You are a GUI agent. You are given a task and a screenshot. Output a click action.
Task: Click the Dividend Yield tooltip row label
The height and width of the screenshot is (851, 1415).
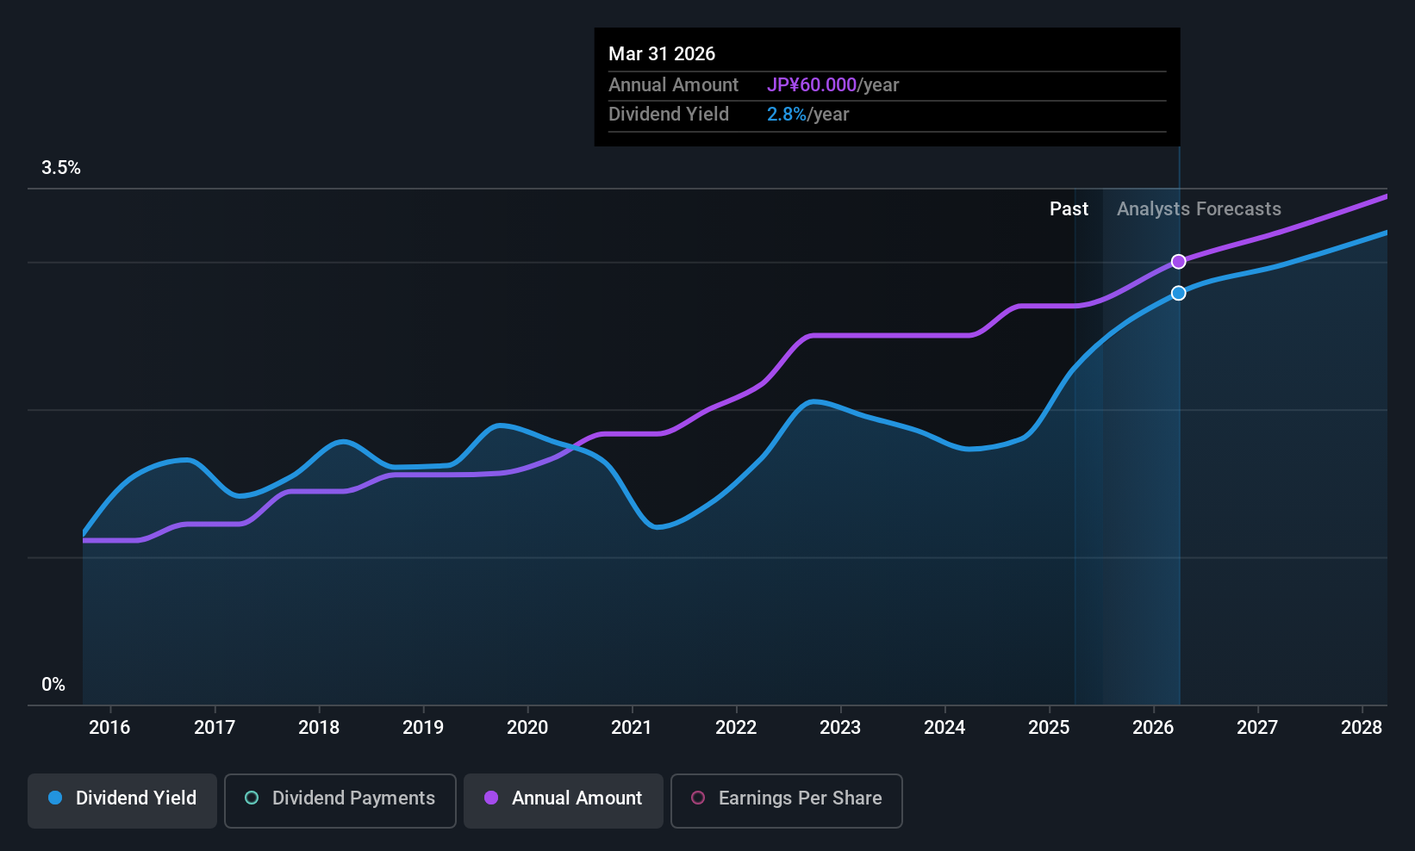tap(669, 115)
